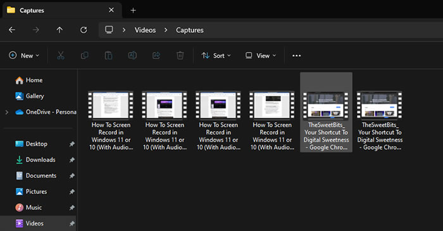The height and width of the screenshot is (231, 443).
Task: Open the View dropdown
Action: (261, 55)
